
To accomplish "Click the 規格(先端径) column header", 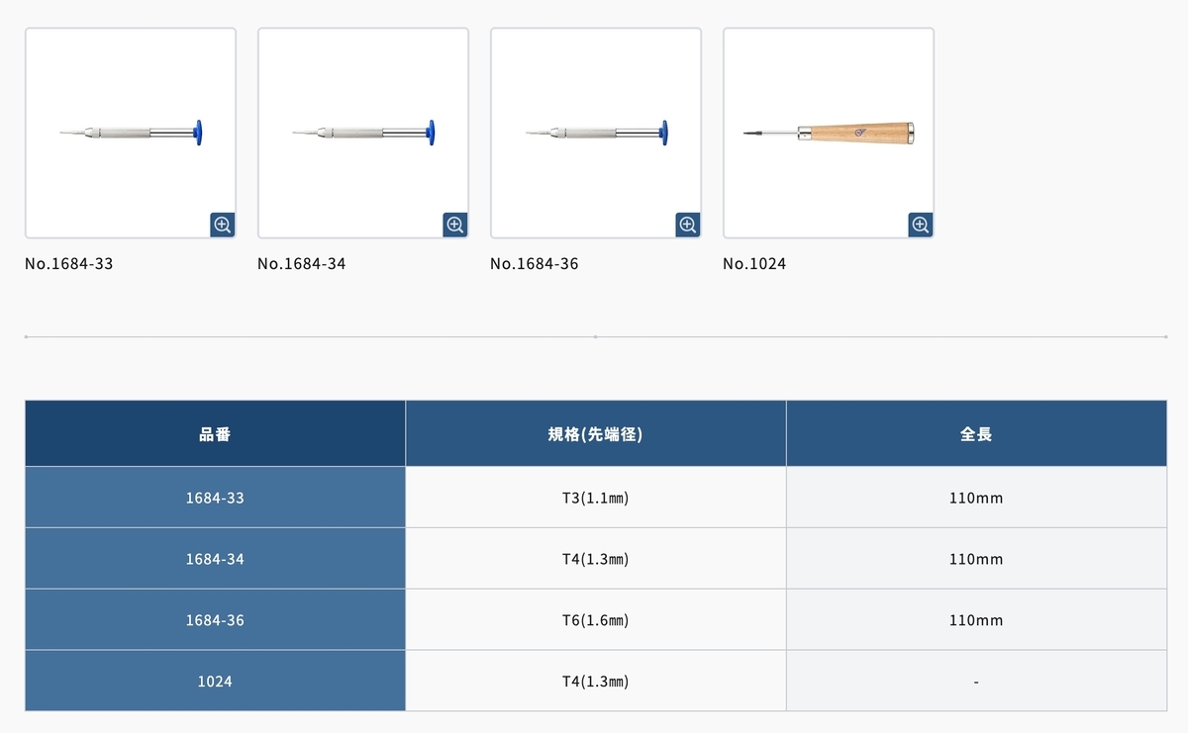I will [596, 433].
